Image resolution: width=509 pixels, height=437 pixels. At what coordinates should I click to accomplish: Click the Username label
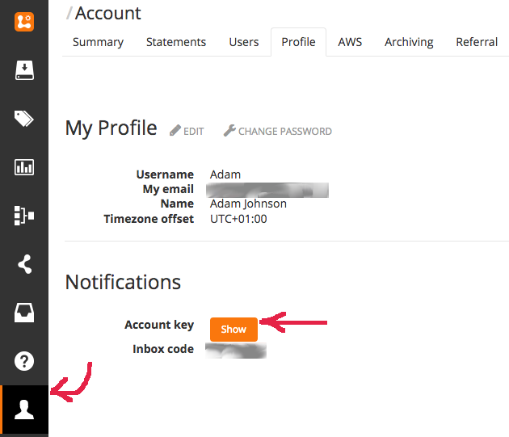[x=165, y=174]
